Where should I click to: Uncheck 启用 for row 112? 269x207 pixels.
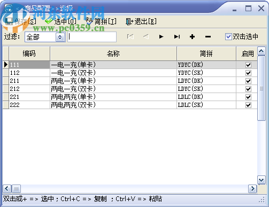click(x=248, y=73)
